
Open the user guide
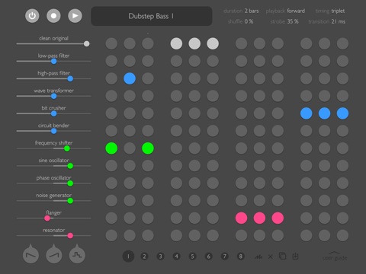tap(335, 256)
